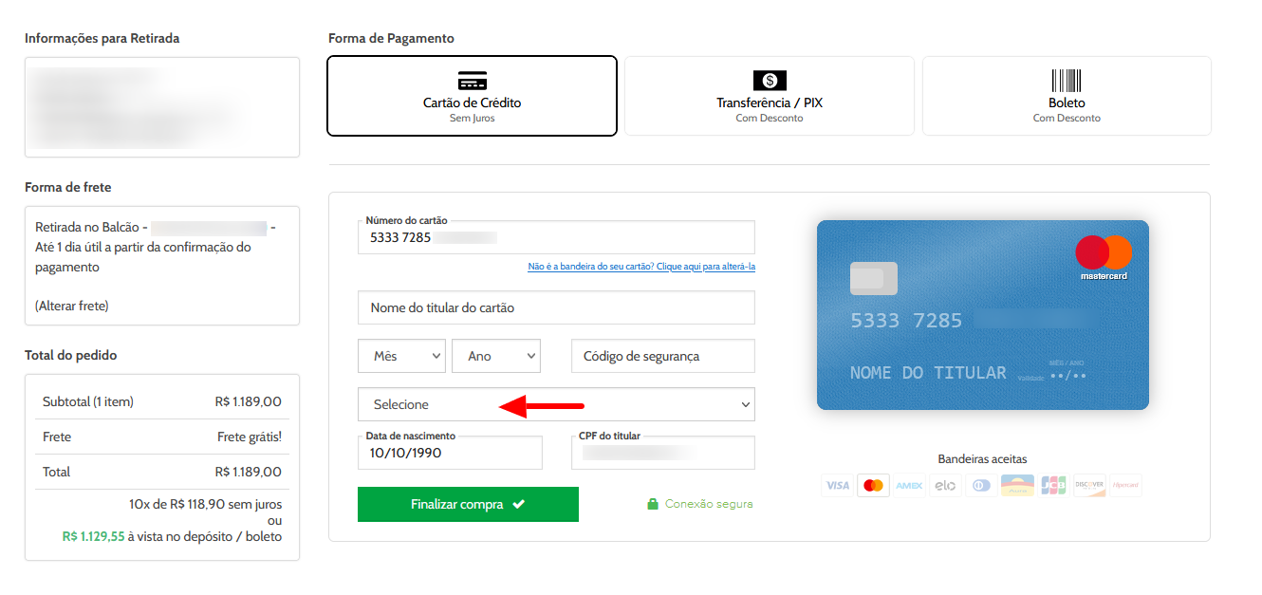Focus the Número do cartão field
The image size is (1262, 595).
556,237
